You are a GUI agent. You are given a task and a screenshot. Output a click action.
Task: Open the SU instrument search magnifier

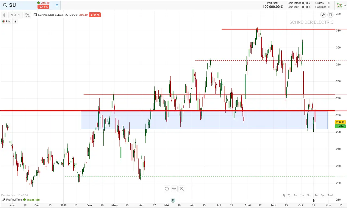click(5, 5)
